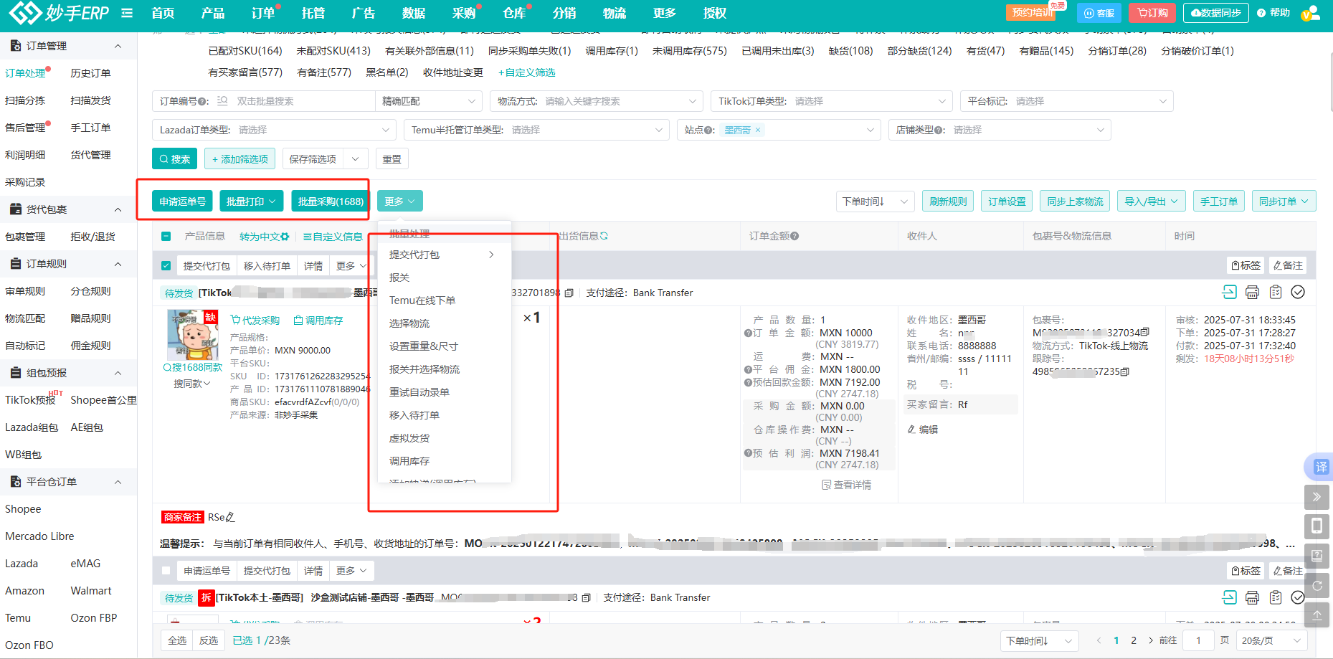Click the first order's print icon
Viewport: 1333px width, 659px height.
pyautogui.click(x=1252, y=292)
